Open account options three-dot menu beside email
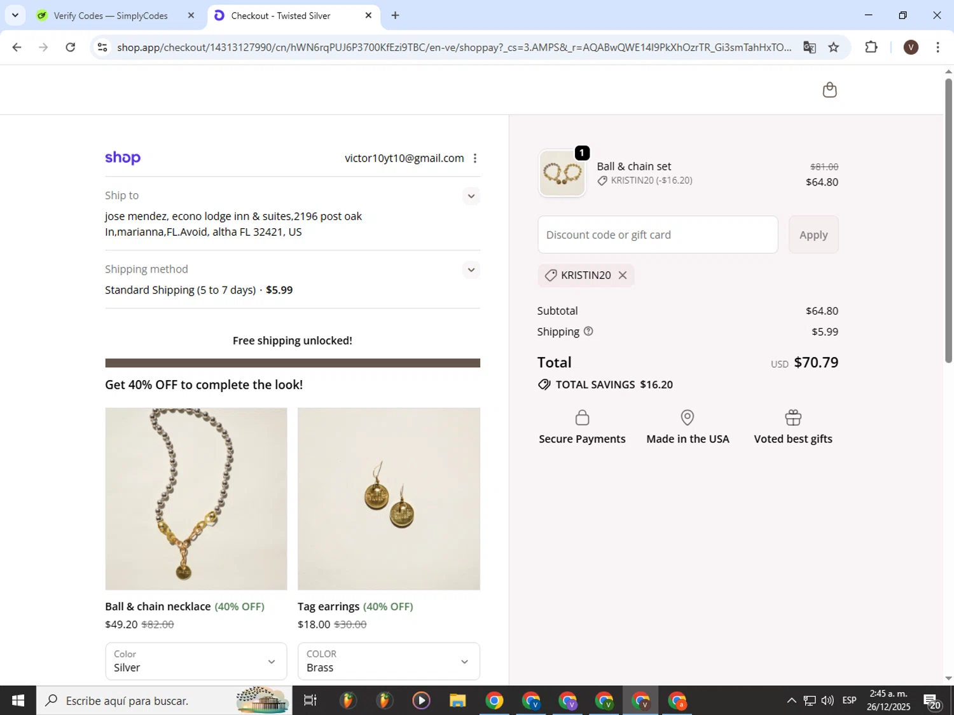This screenshot has width=954, height=715. point(475,158)
